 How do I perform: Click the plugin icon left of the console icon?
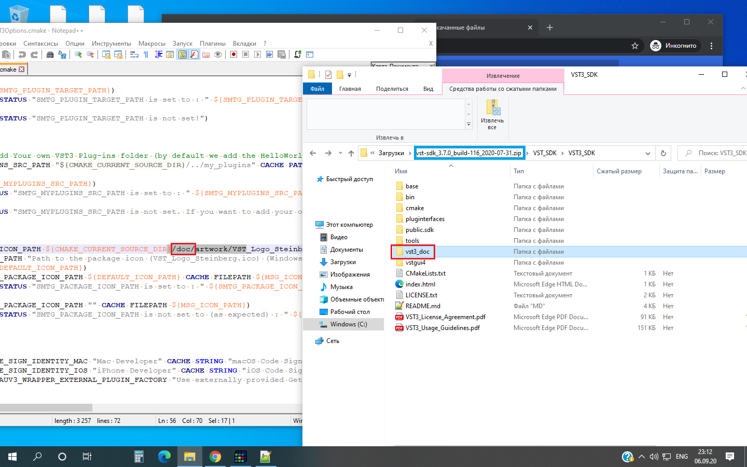(x=298, y=54)
